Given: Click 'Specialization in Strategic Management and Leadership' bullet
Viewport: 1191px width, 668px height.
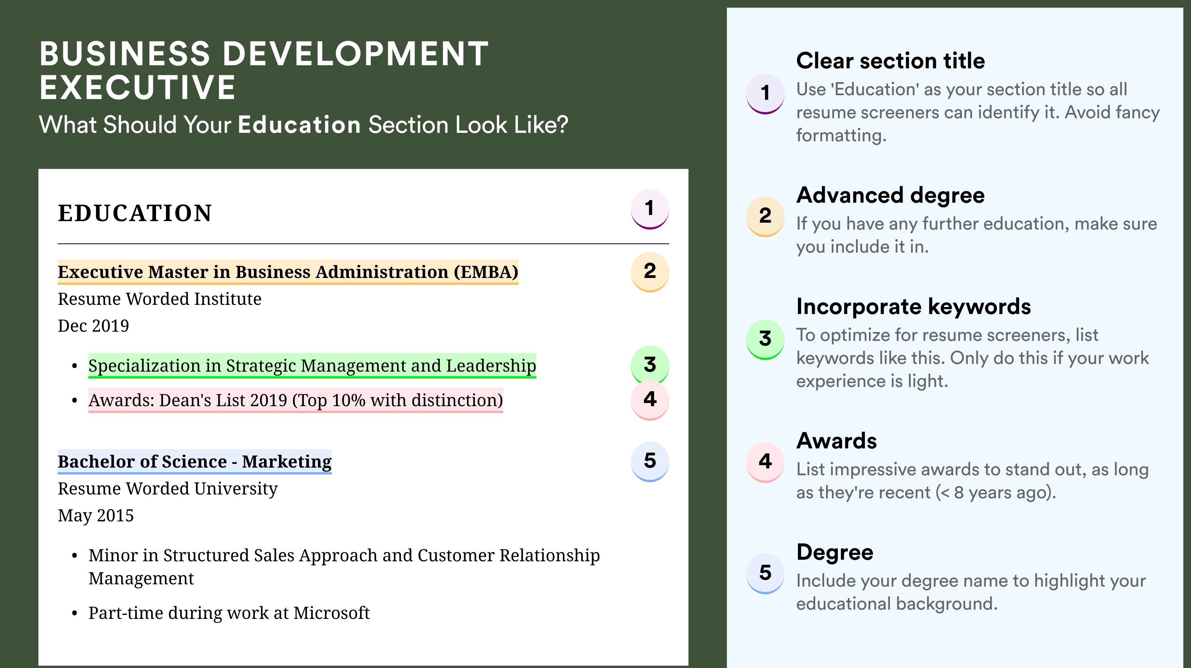Looking at the screenshot, I should (x=312, y=366).
